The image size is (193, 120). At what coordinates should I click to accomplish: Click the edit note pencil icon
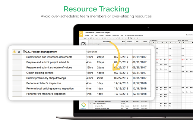click(84, 44)
